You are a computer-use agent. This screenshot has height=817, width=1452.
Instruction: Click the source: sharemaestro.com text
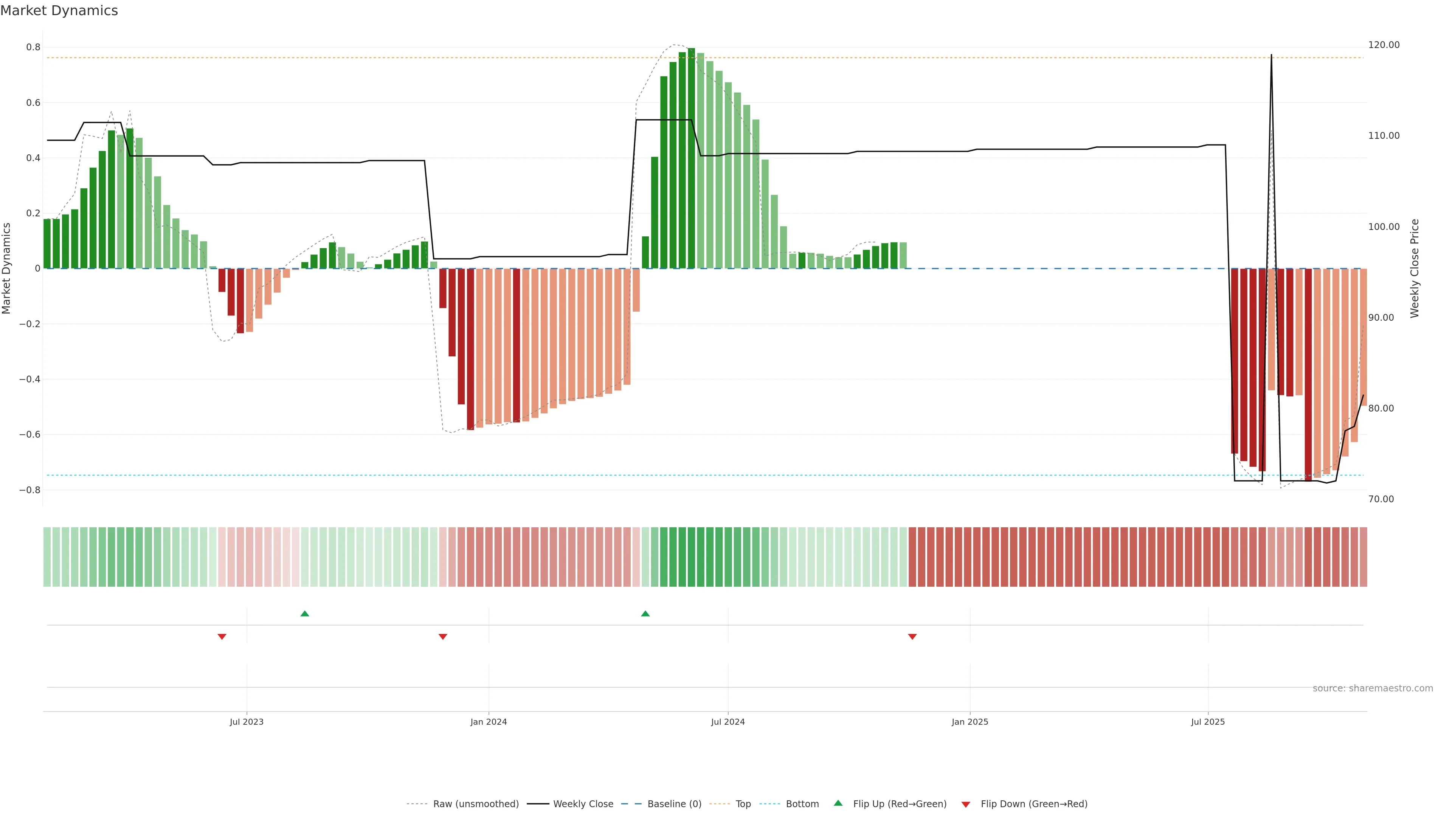[1373, 688]
